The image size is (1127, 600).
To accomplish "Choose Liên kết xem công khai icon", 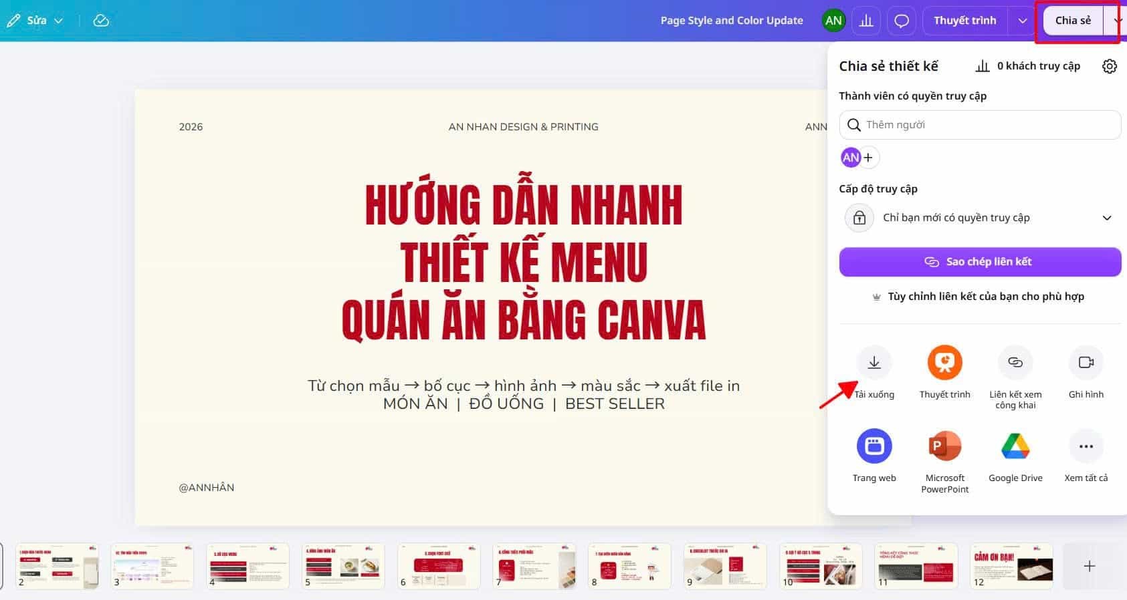I will (x=1015, y=362).
